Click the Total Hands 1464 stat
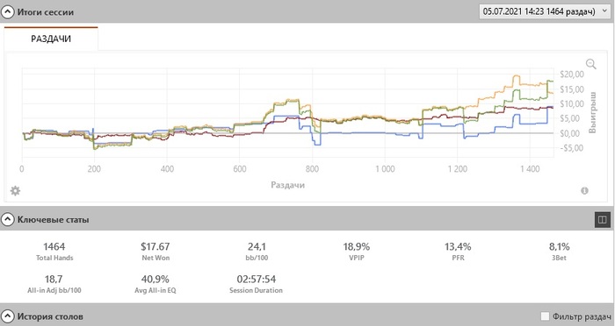This screenshot has height=326, width=615. (x=54, y=251)
